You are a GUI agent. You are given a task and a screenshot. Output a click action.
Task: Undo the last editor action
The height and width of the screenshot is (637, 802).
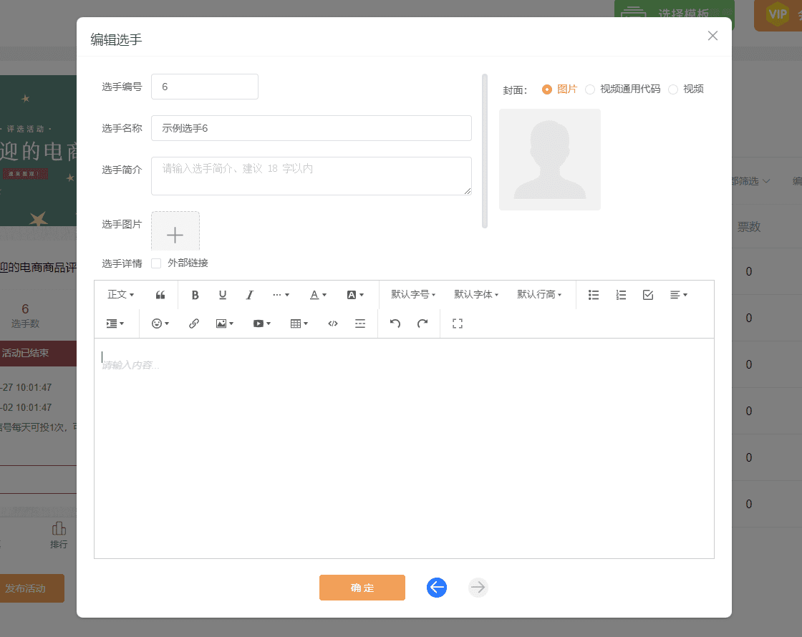coord(394,323)
